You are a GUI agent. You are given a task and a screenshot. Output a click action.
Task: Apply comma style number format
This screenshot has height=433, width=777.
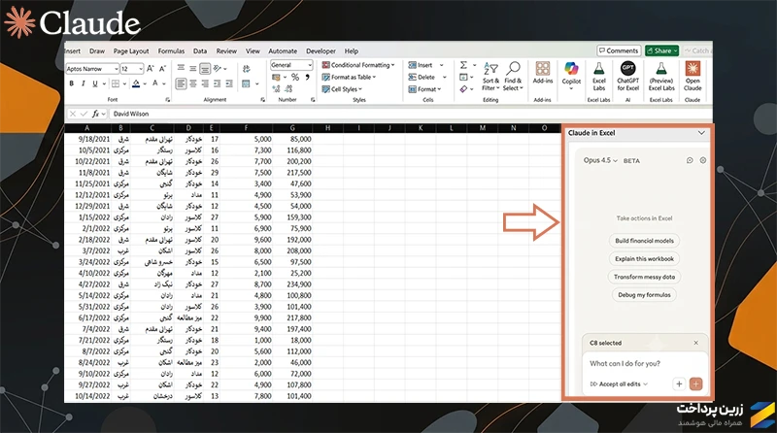pyautogui.click(x=307, y=77)
